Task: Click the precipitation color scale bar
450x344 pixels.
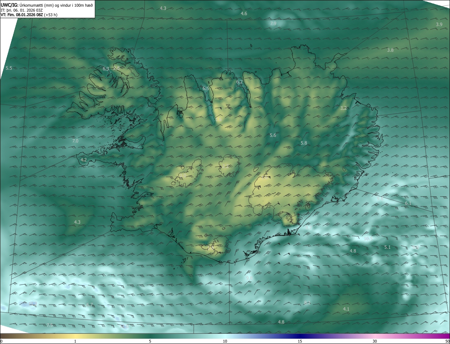Action: point(225,336)
